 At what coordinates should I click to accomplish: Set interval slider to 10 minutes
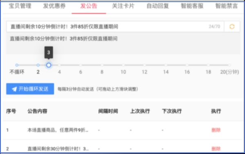click(123, 65)
